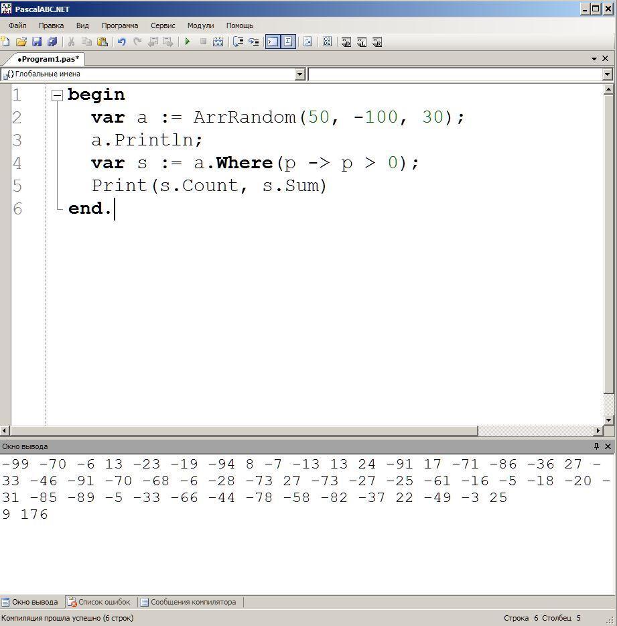617x626 pixels.
Task: Collapse the begin block in the editor
Action: (x=58, y=95)
